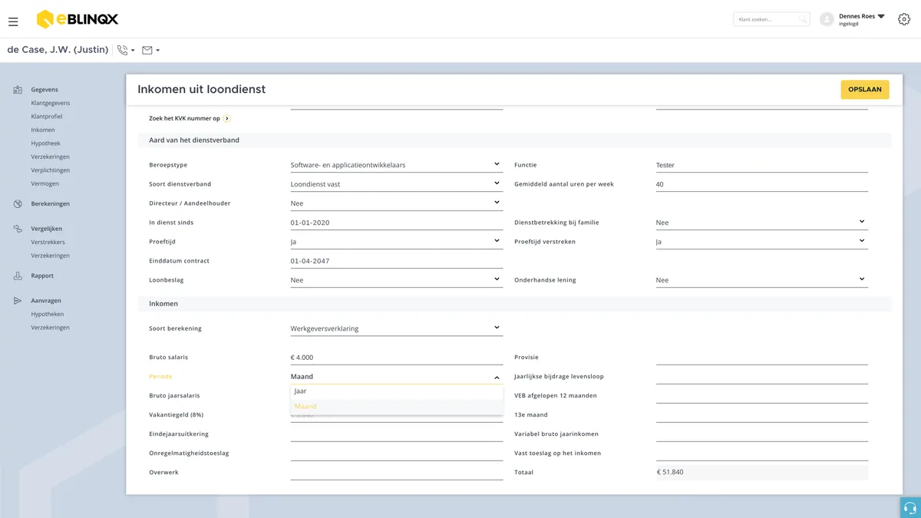Click the Bruto salaris input field
921x518 pixels.
click(x=397, y=357)
